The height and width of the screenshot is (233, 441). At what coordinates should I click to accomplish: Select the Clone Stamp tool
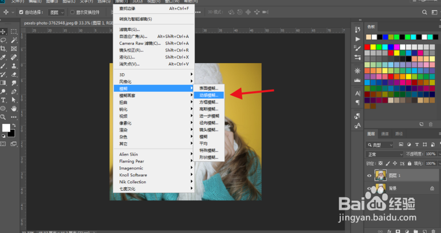click(x=14, y=66)
